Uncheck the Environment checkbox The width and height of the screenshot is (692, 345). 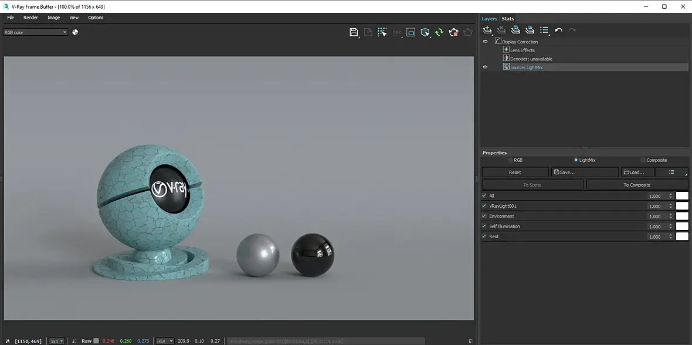pyautogui.click(x=484, y=215)
